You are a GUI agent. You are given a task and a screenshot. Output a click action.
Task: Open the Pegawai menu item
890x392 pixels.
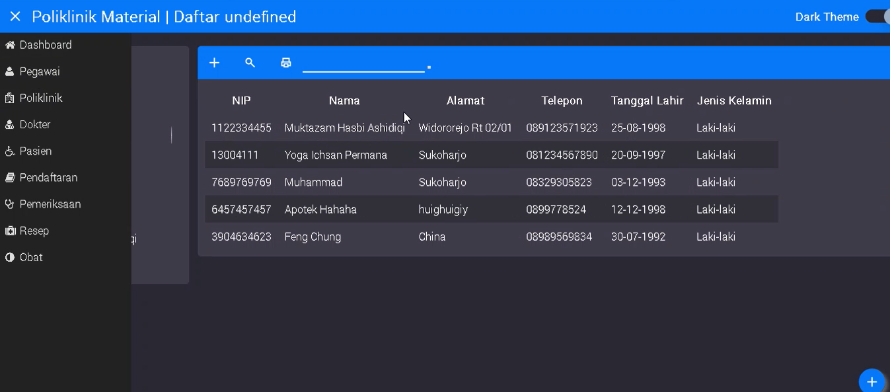(40, 71)
